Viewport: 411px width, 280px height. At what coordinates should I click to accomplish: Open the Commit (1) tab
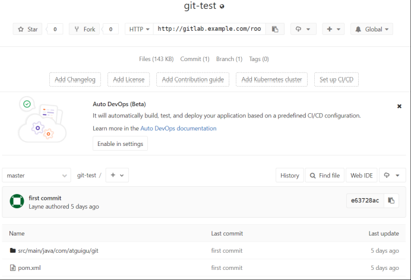coord(195,59)
